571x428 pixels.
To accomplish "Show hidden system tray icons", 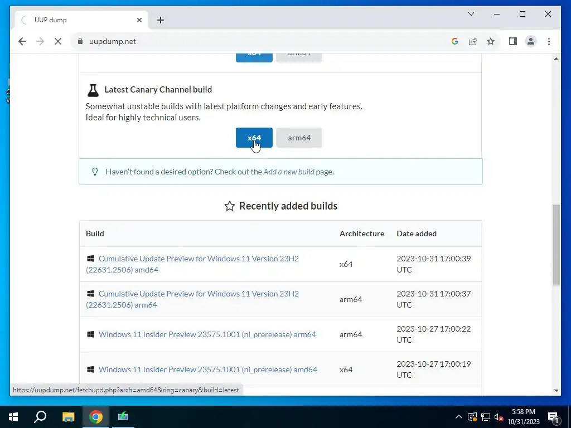I will tap(459, 417).
